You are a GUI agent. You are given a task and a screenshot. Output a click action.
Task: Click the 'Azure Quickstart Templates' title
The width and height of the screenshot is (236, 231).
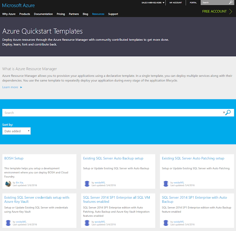(x=42, y=31)
